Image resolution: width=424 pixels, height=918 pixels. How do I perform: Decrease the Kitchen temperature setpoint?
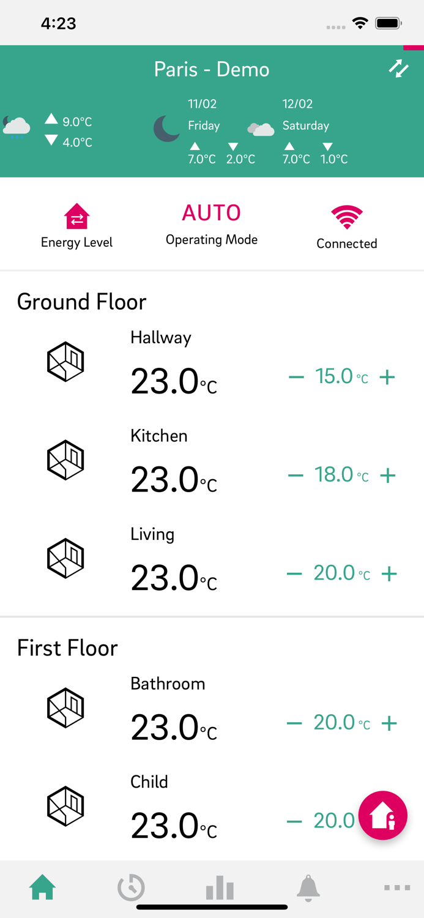point(295,474)
